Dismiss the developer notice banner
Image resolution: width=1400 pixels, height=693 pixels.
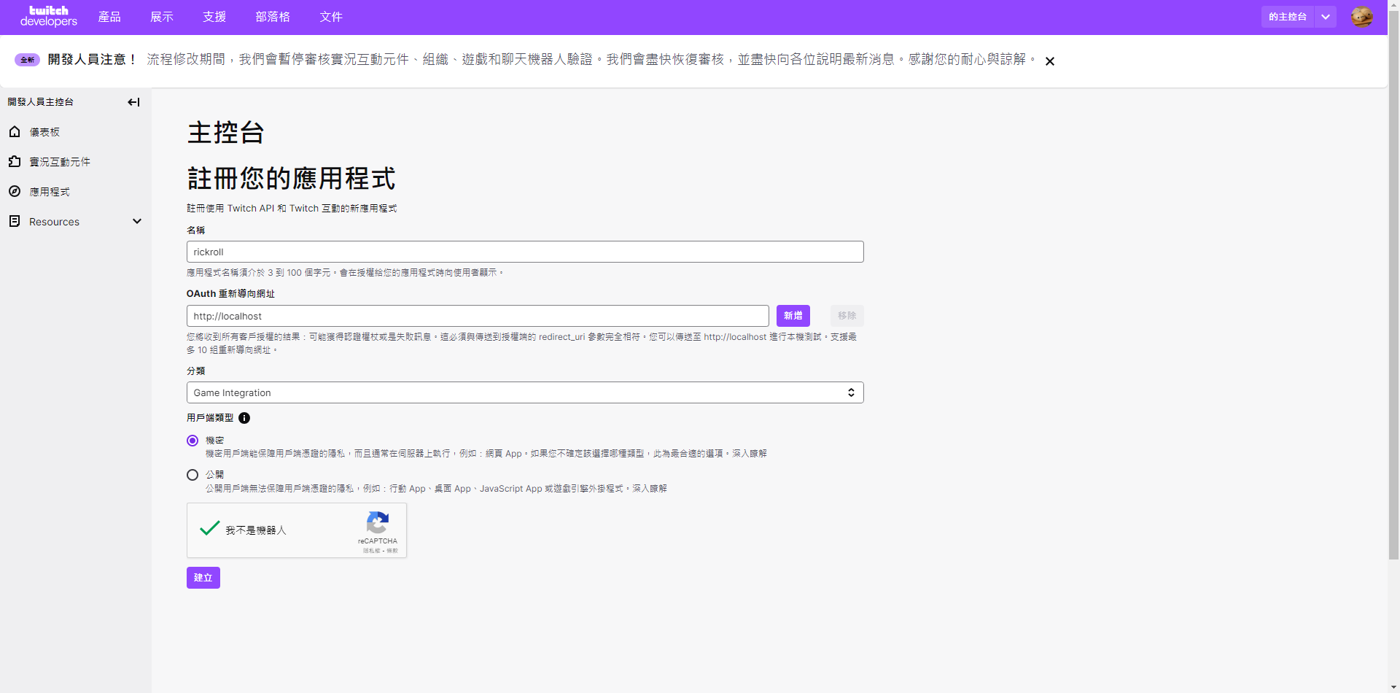[1050, 61]
